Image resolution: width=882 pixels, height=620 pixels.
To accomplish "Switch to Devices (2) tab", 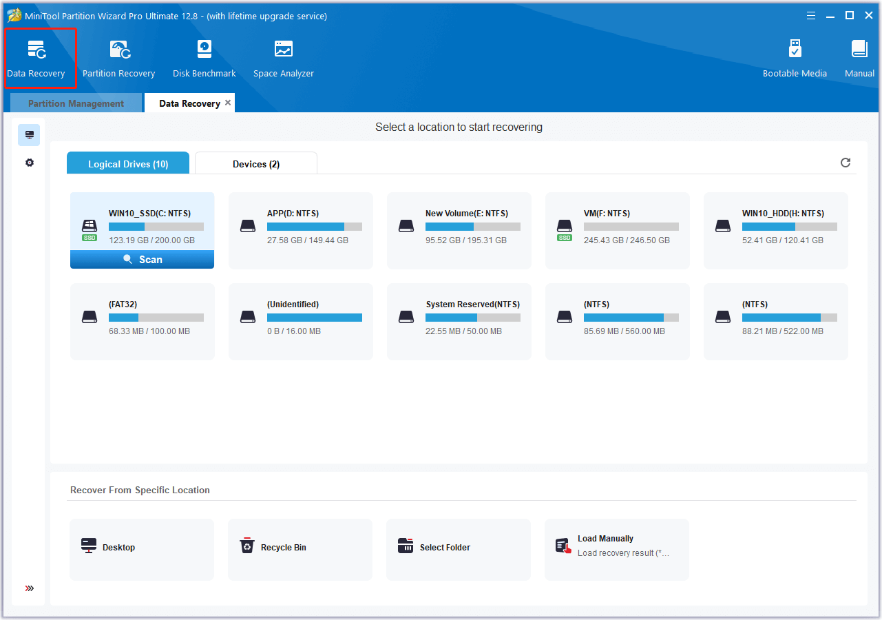I will [x=256, y=163].
